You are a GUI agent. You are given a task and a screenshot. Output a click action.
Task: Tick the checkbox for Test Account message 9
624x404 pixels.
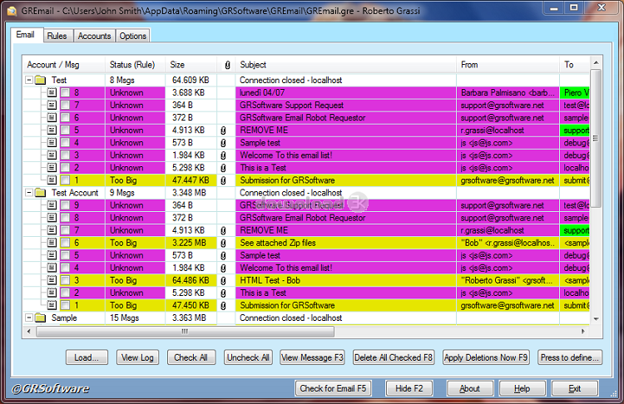click(64, 205)
